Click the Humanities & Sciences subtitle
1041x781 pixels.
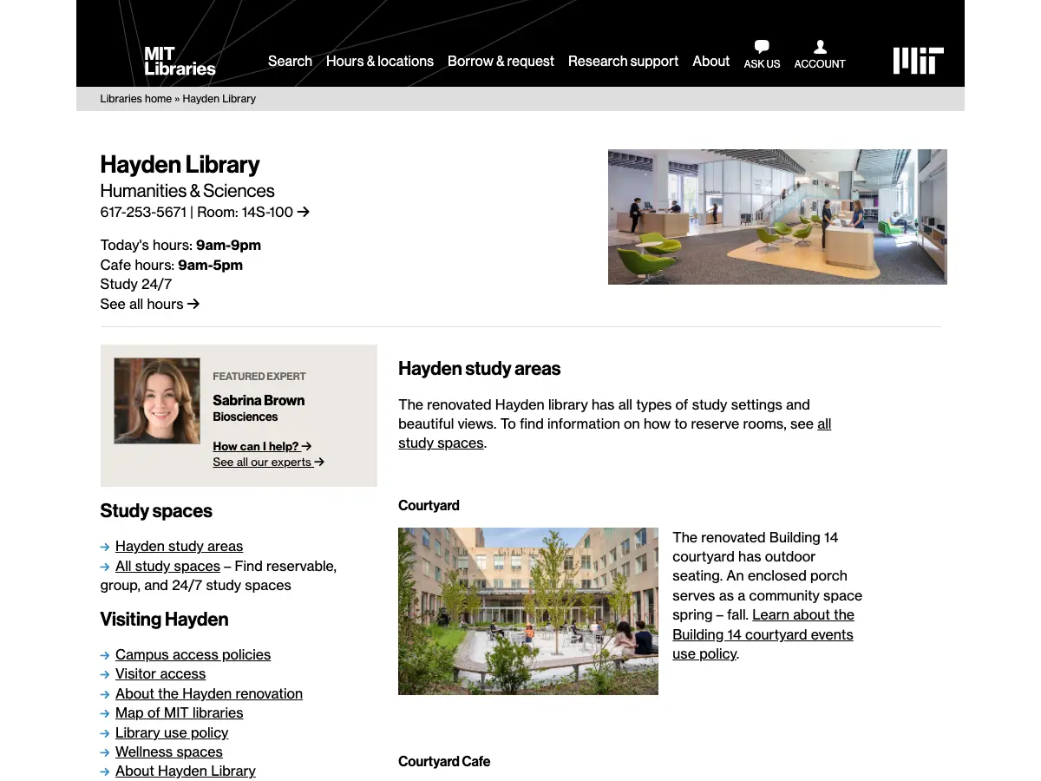[x=187, y=191]
